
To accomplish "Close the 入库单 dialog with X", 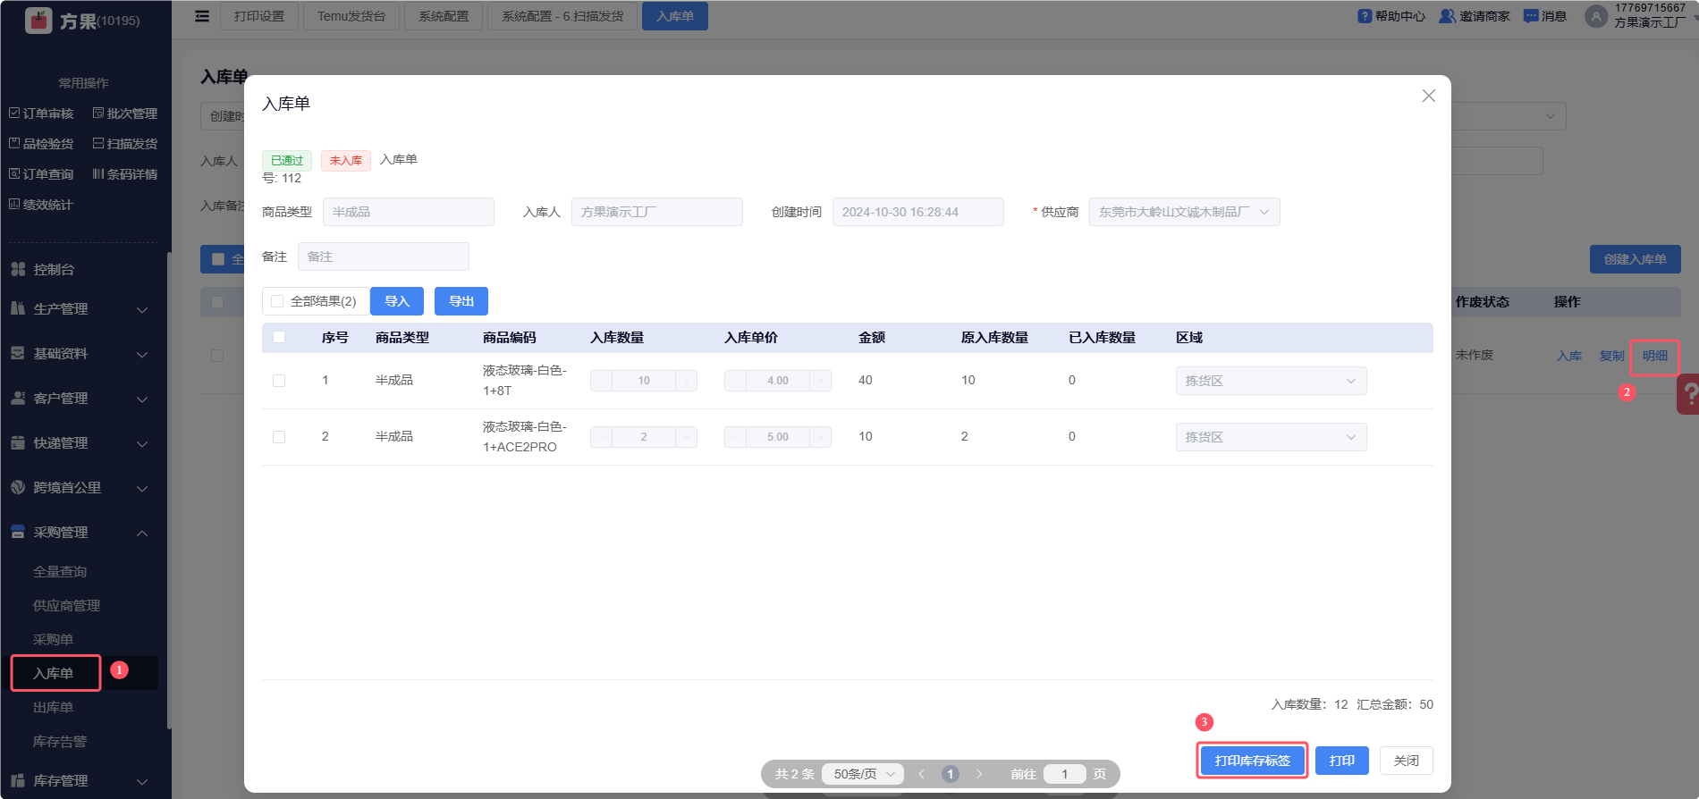I will click(1428, 96).
